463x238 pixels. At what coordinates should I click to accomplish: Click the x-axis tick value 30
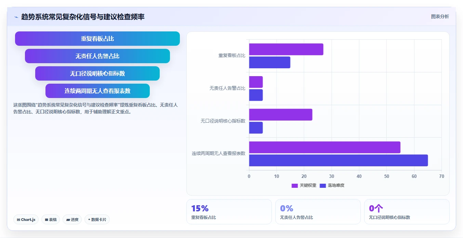point(331,176)
